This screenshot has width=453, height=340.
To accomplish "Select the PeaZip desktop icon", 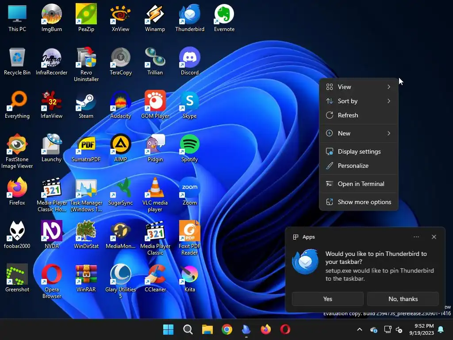I will click(x=86, y=18).
